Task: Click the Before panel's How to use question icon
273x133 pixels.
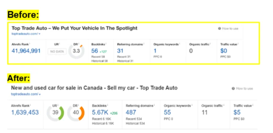Action: tap(219, 28)
